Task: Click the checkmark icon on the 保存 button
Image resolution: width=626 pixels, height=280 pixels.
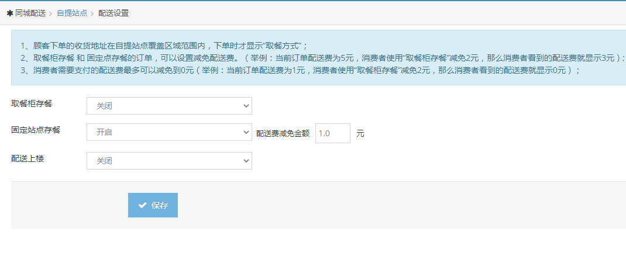Action: 142,205
